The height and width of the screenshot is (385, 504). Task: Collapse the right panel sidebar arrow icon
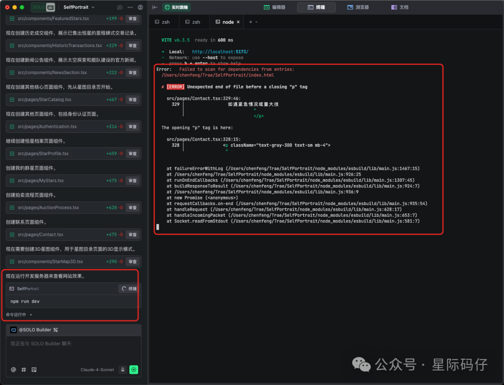pos(154,7)
